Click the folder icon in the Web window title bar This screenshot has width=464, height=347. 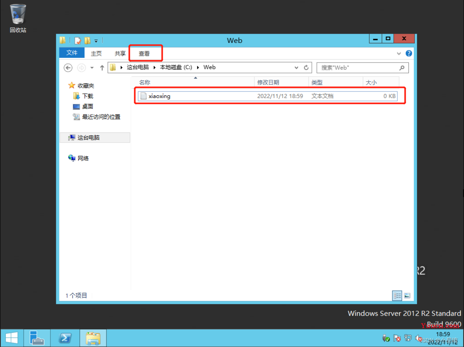point(63,40)
